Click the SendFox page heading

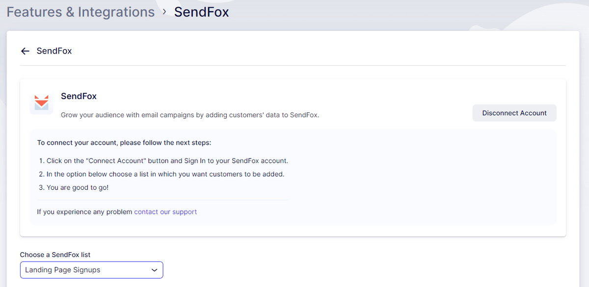coord(54,51)
